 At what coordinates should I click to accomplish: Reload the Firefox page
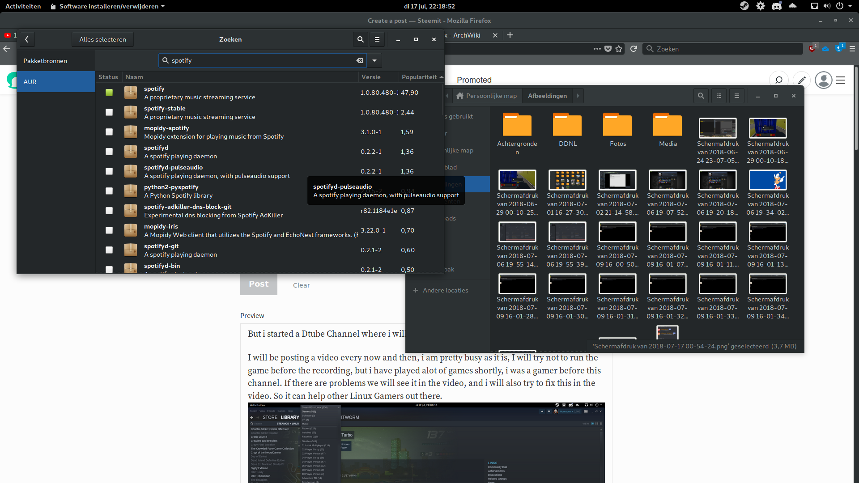coord(634,49)
